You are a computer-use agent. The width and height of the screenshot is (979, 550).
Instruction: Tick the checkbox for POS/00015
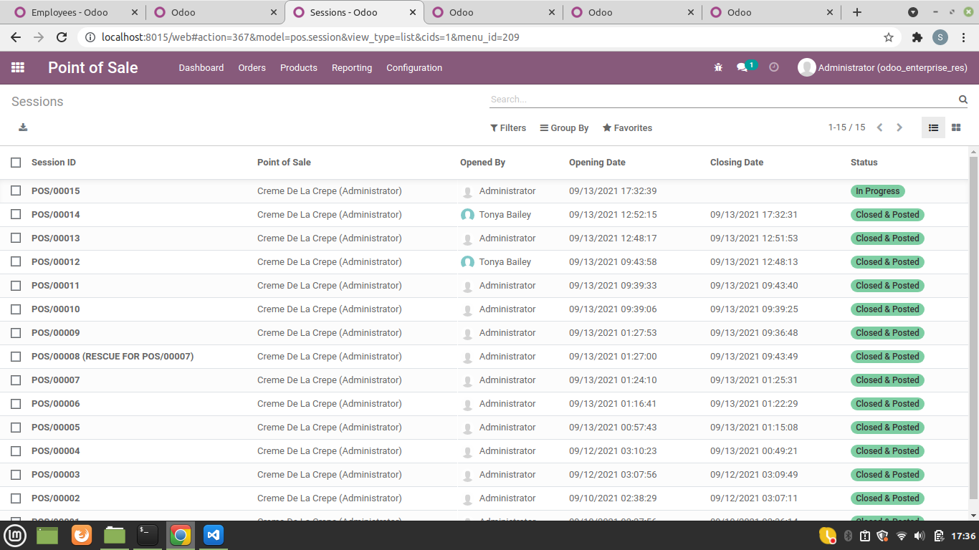point(16,190)
